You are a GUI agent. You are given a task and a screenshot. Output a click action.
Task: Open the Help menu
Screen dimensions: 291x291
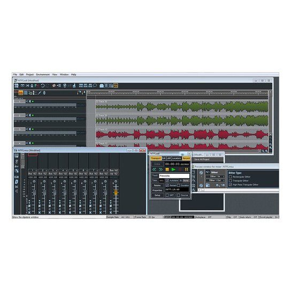point(74,74)
